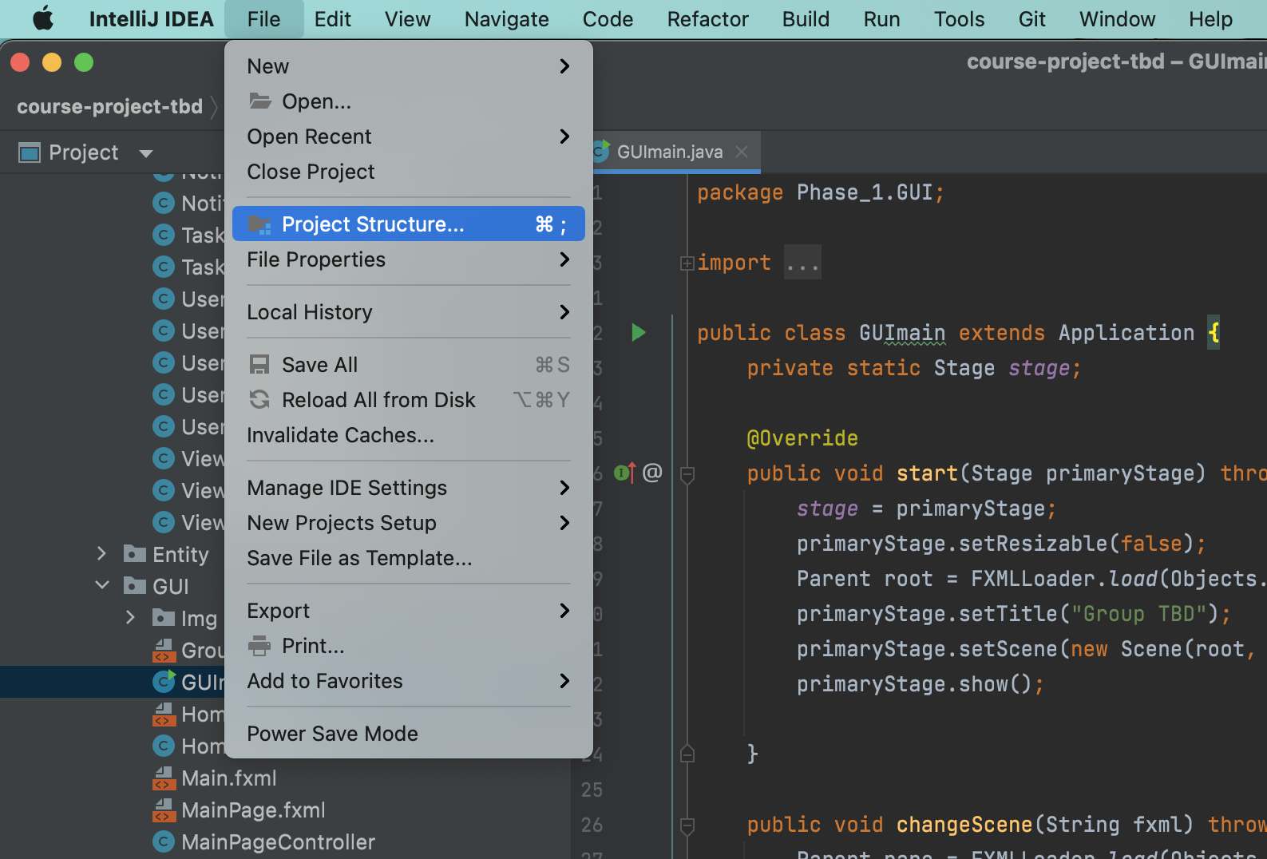Toggle Power Save Mode
Viewport: 1267px width, 859px height.
point(408,734)
